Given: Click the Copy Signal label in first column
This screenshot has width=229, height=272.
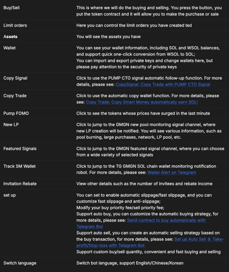Looking at the screenshot, I should pos(15,78).
